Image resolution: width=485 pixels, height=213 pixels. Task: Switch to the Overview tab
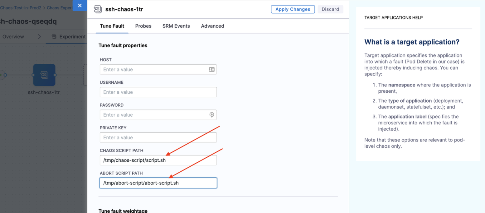(13, 36)
